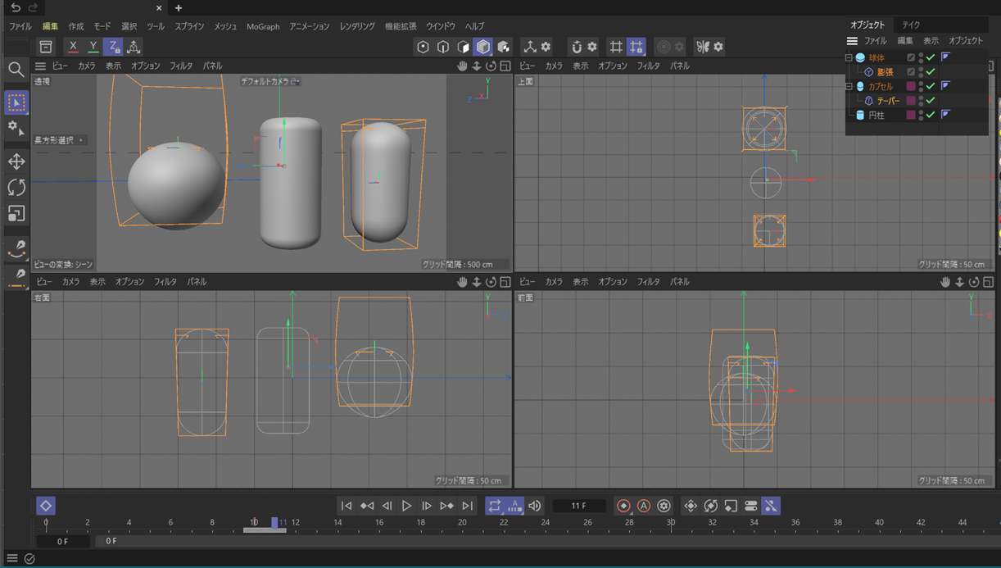Select the Scale tool in left toolbar
This screenshot has height=568, width=1001.
[16, 214]
